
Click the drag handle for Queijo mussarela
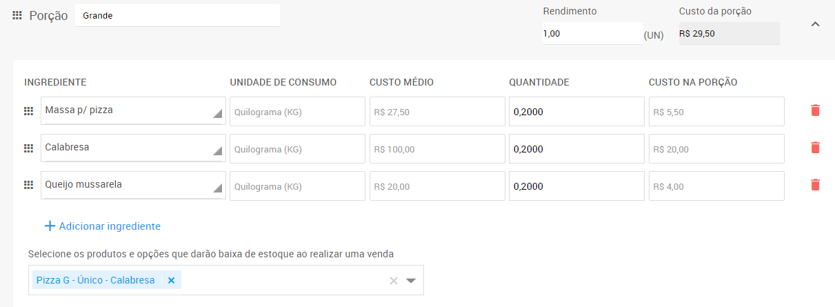tap(29, 186)
